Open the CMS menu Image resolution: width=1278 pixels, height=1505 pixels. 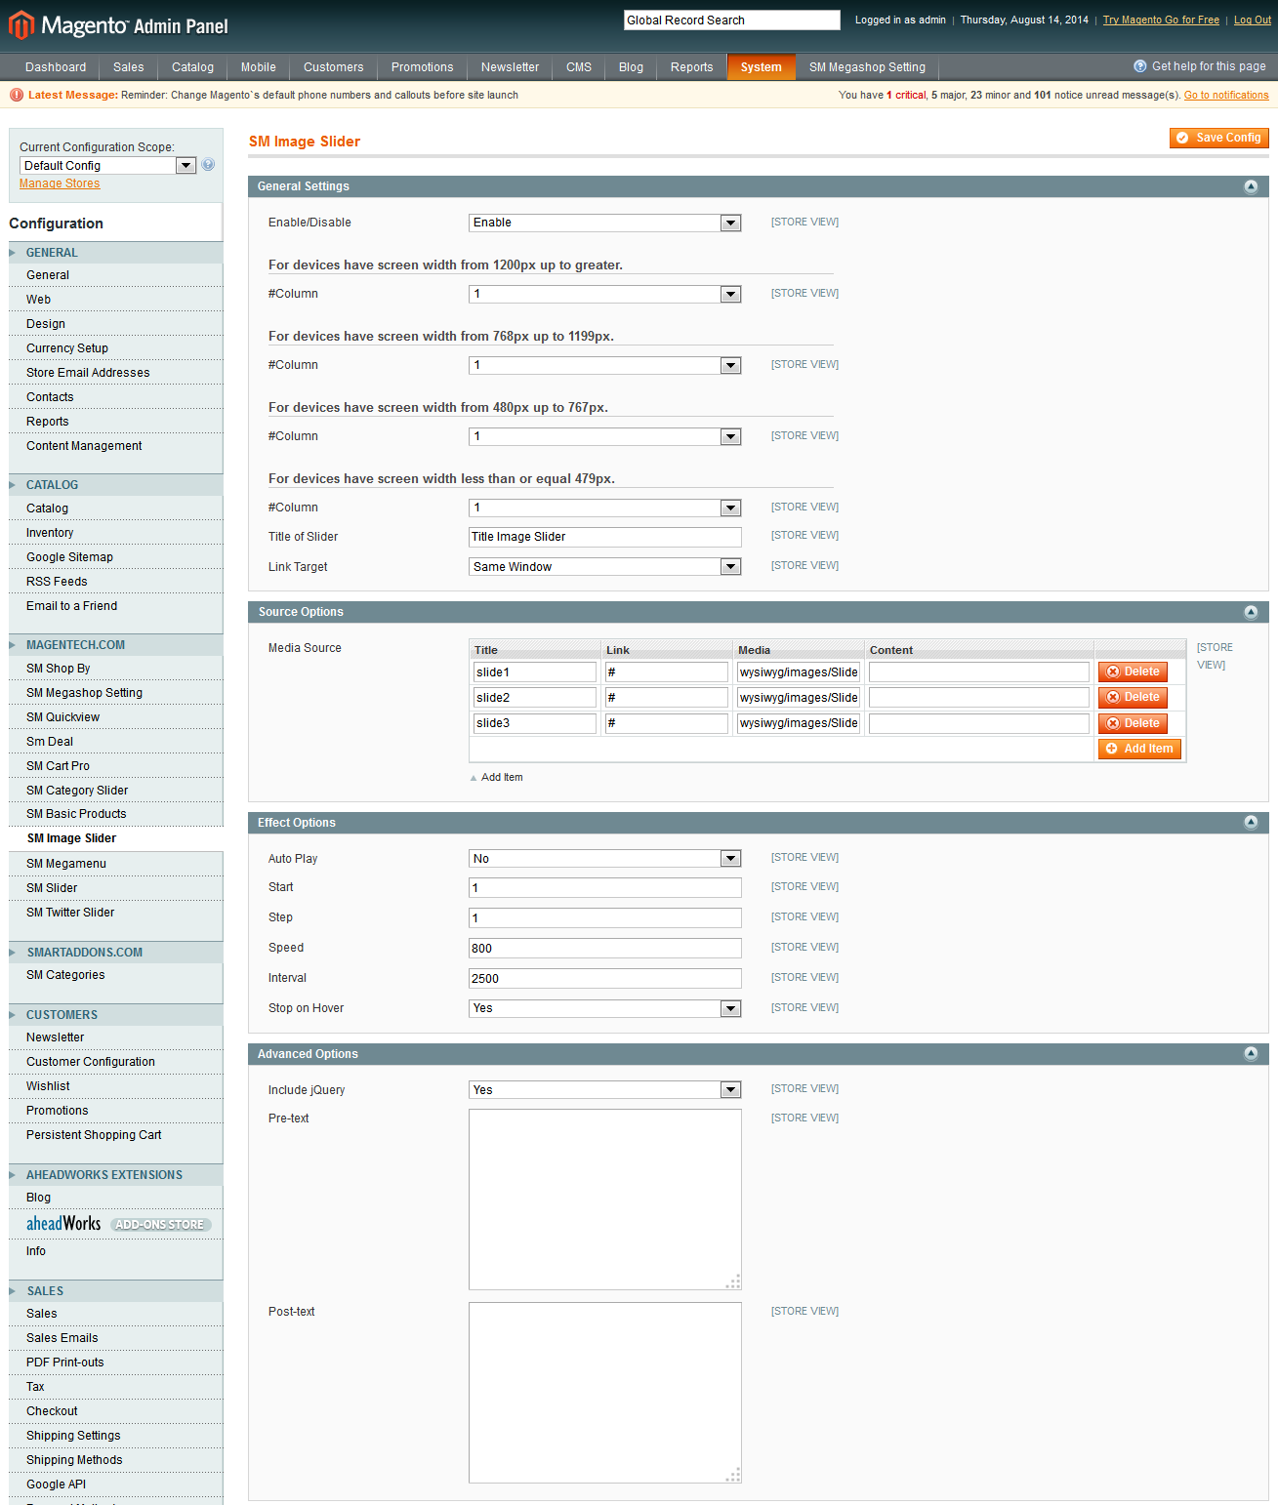579,67
